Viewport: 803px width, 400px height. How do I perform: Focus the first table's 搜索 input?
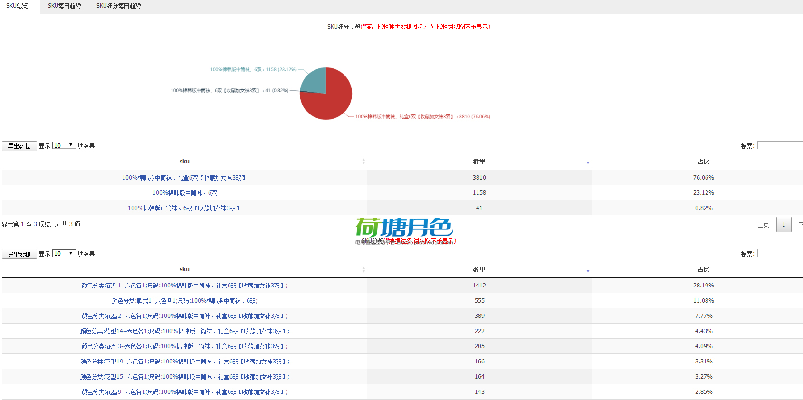coord(779,145)
